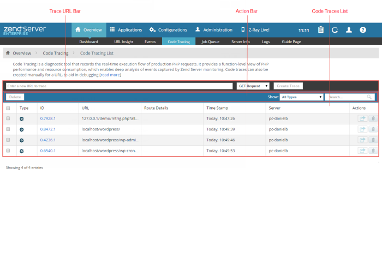
Task: Toggle the select-all checkbox in table header
Action: (8, 108)
